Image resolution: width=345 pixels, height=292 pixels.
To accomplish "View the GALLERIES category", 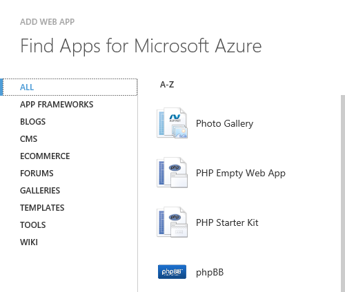I will point(40,191).
